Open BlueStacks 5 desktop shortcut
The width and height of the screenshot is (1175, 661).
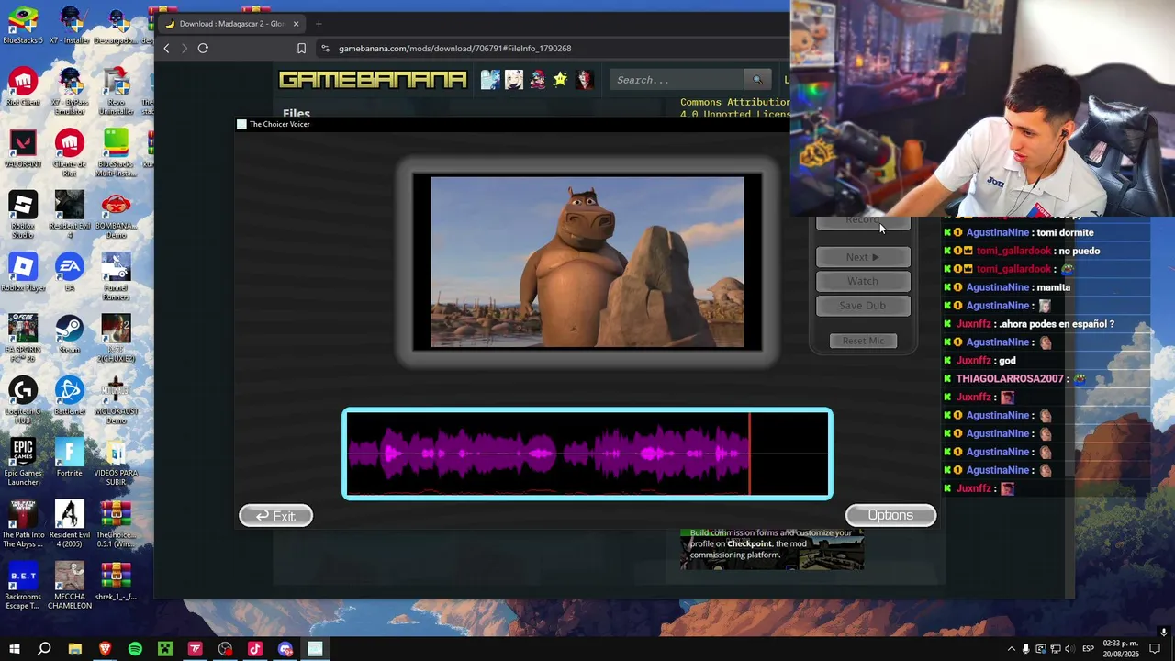(x=23, y=26)
